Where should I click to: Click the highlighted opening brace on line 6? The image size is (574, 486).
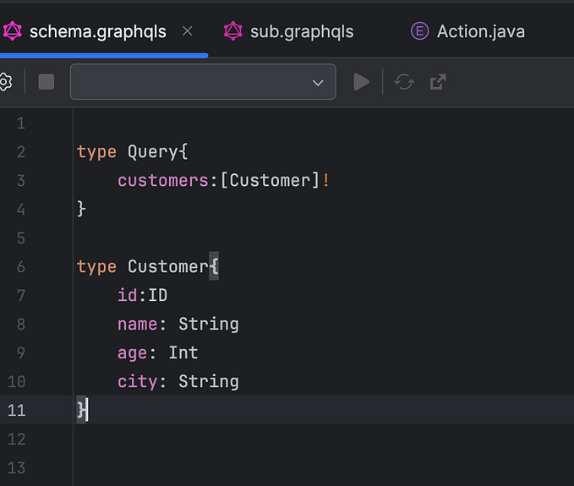(214, 266)
